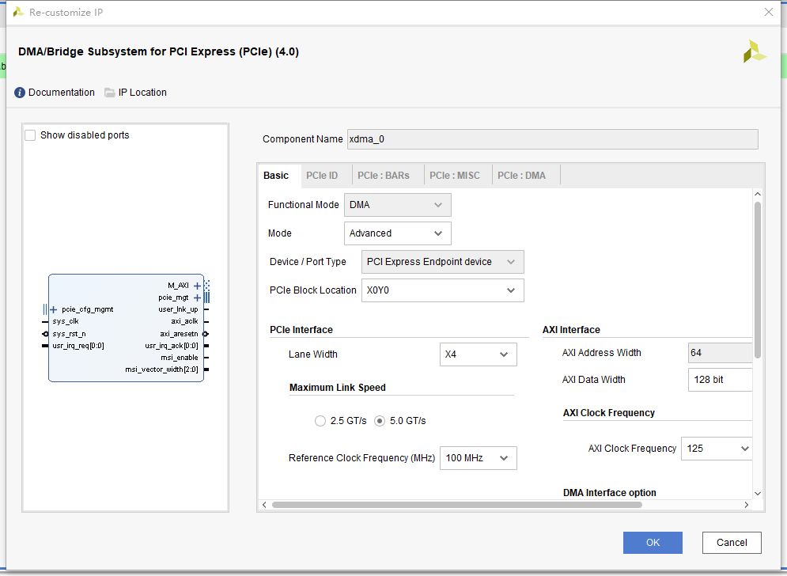Open the AXI Data Width dropdown
The height and width of the screenshot is (576, 787).
tap(721, 380)
